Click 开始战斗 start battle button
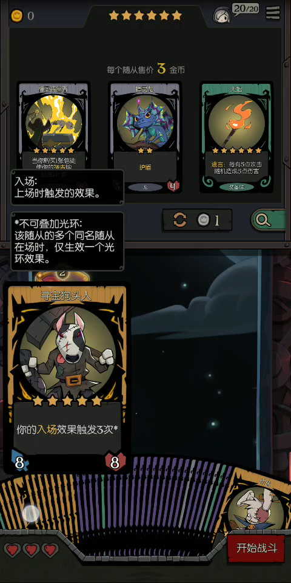The height and width of the screenshot is (583, 291). [x=257, y=548]
